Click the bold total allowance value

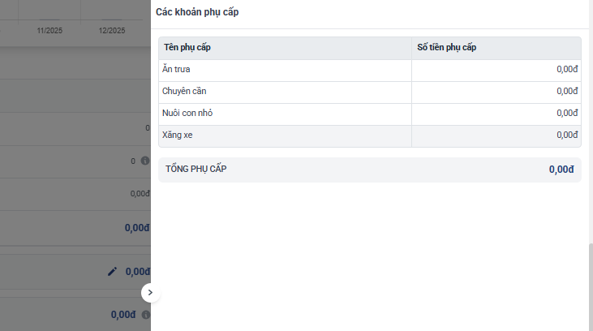[561, 170]
